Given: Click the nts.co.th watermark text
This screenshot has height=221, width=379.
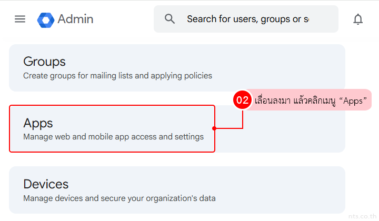Looking at the screenshot, I should pos(363,216).
